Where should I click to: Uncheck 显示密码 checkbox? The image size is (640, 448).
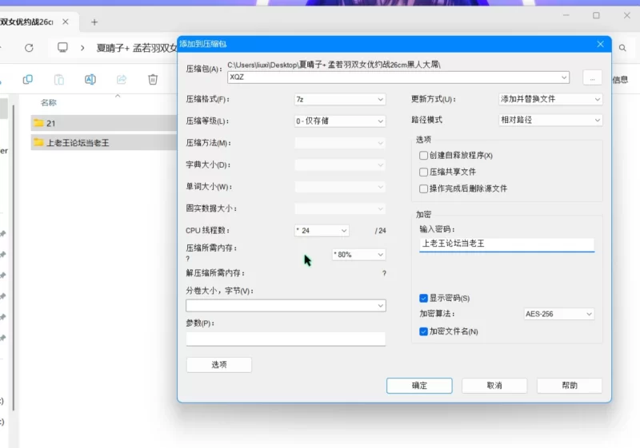pos(423,298)
